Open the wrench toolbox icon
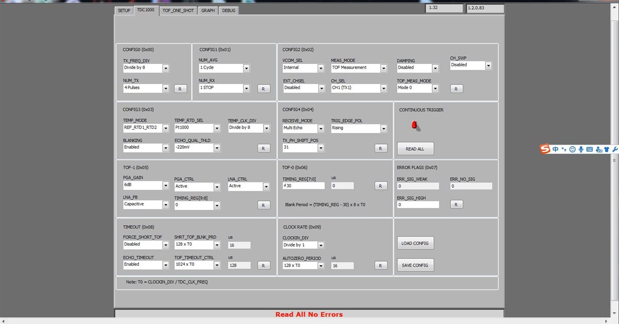The height and width of the screenshot is (324, 619). [x=615, y=149]
